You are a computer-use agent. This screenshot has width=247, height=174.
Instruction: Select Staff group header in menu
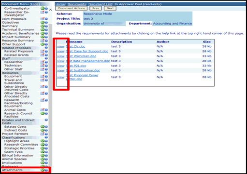[6, 58]
